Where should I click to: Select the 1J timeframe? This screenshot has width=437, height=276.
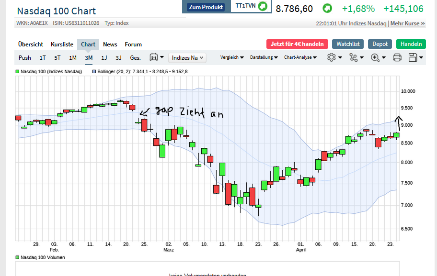coord(104,57)
